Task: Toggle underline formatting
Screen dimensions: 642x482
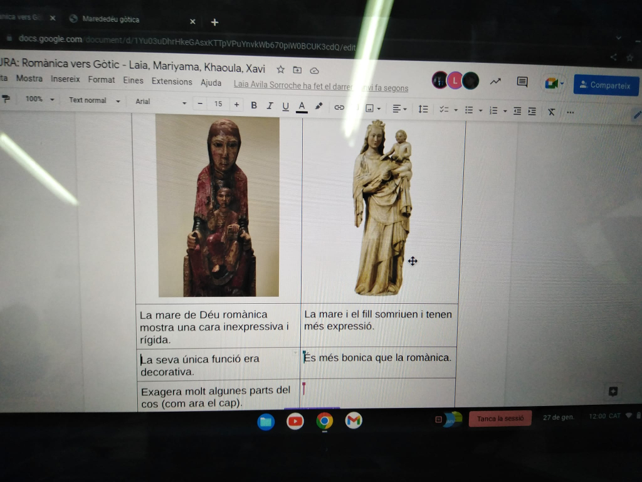Action: pos(285,106)
